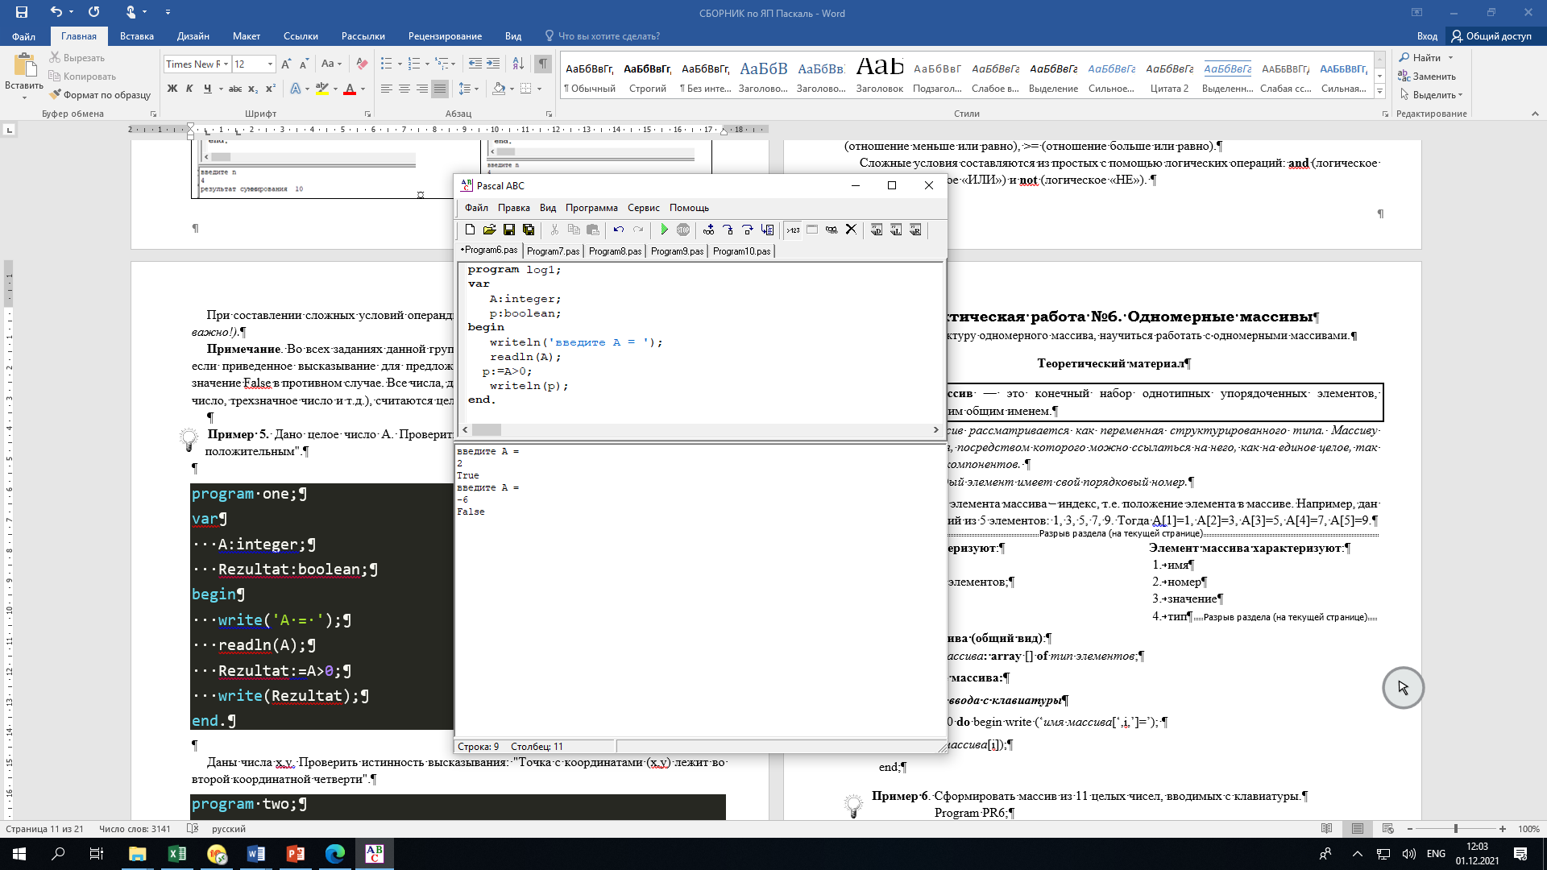Viewport: 1547px width, 870px height.
Task: Click the >123 output window icon in Pascal ABC
Action: point(793,230)
